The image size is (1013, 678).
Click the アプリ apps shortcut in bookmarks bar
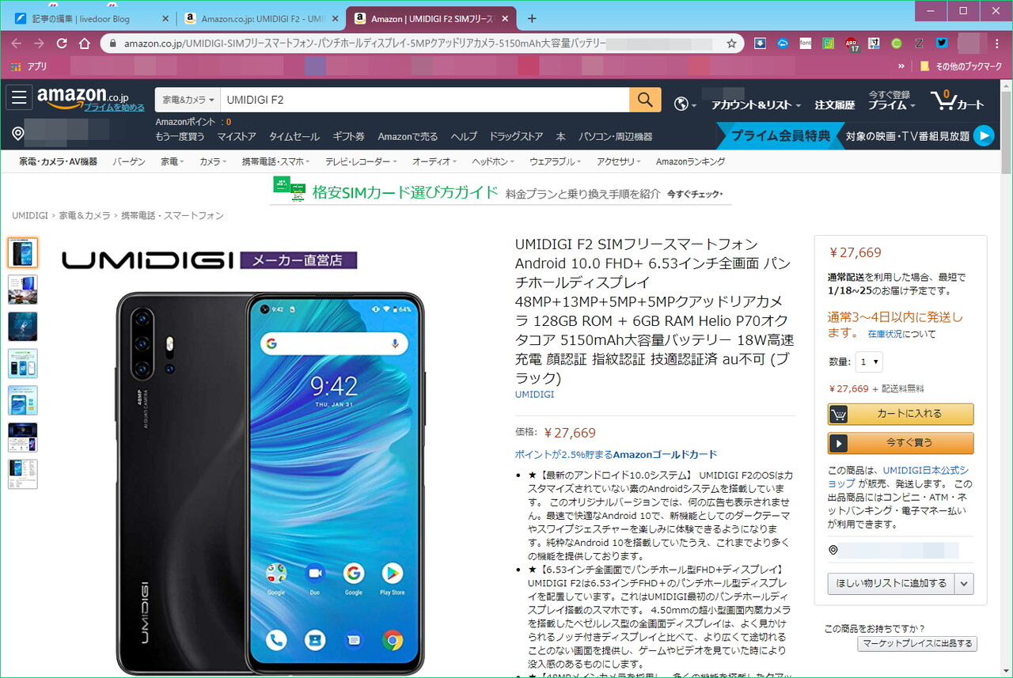29,66
